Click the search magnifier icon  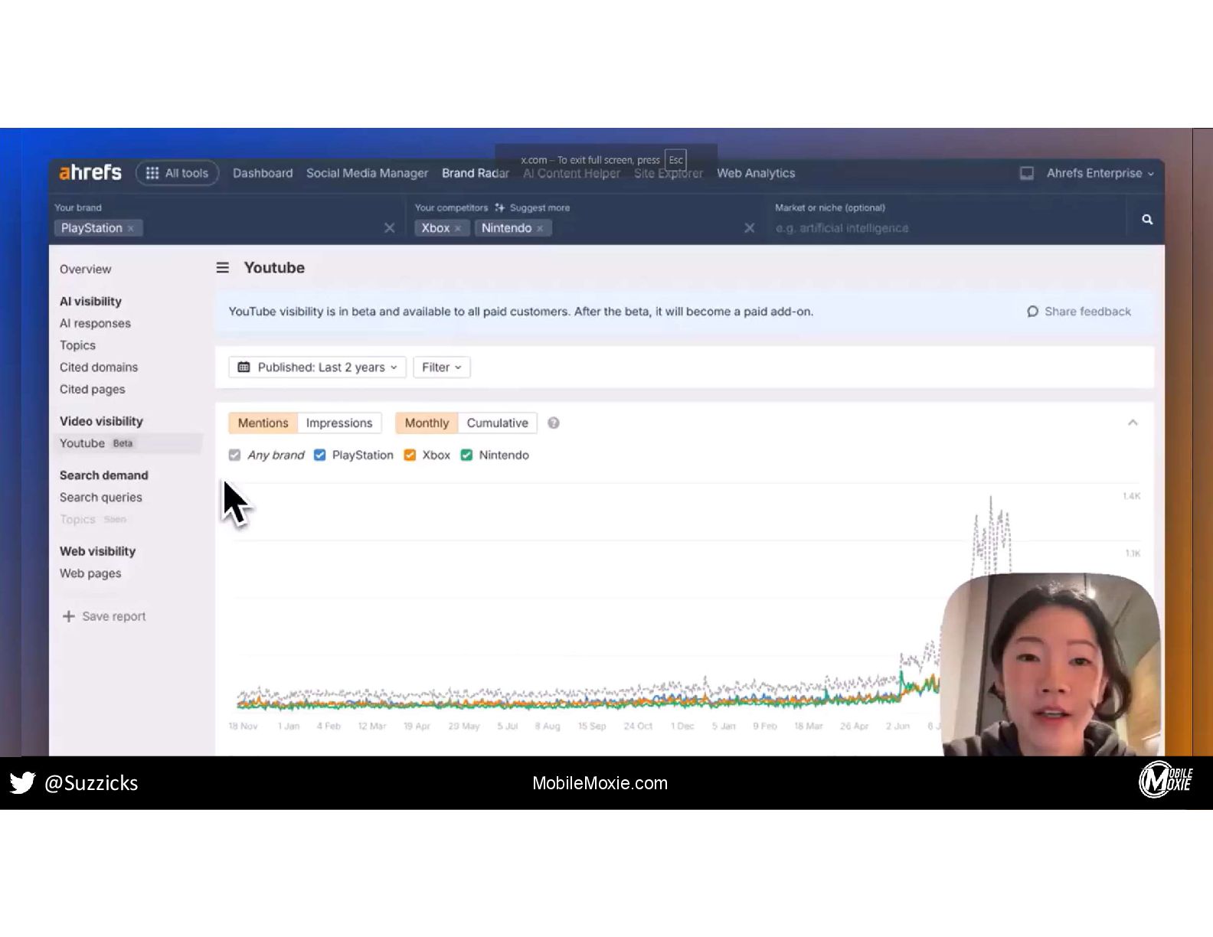coord(1147,220)
